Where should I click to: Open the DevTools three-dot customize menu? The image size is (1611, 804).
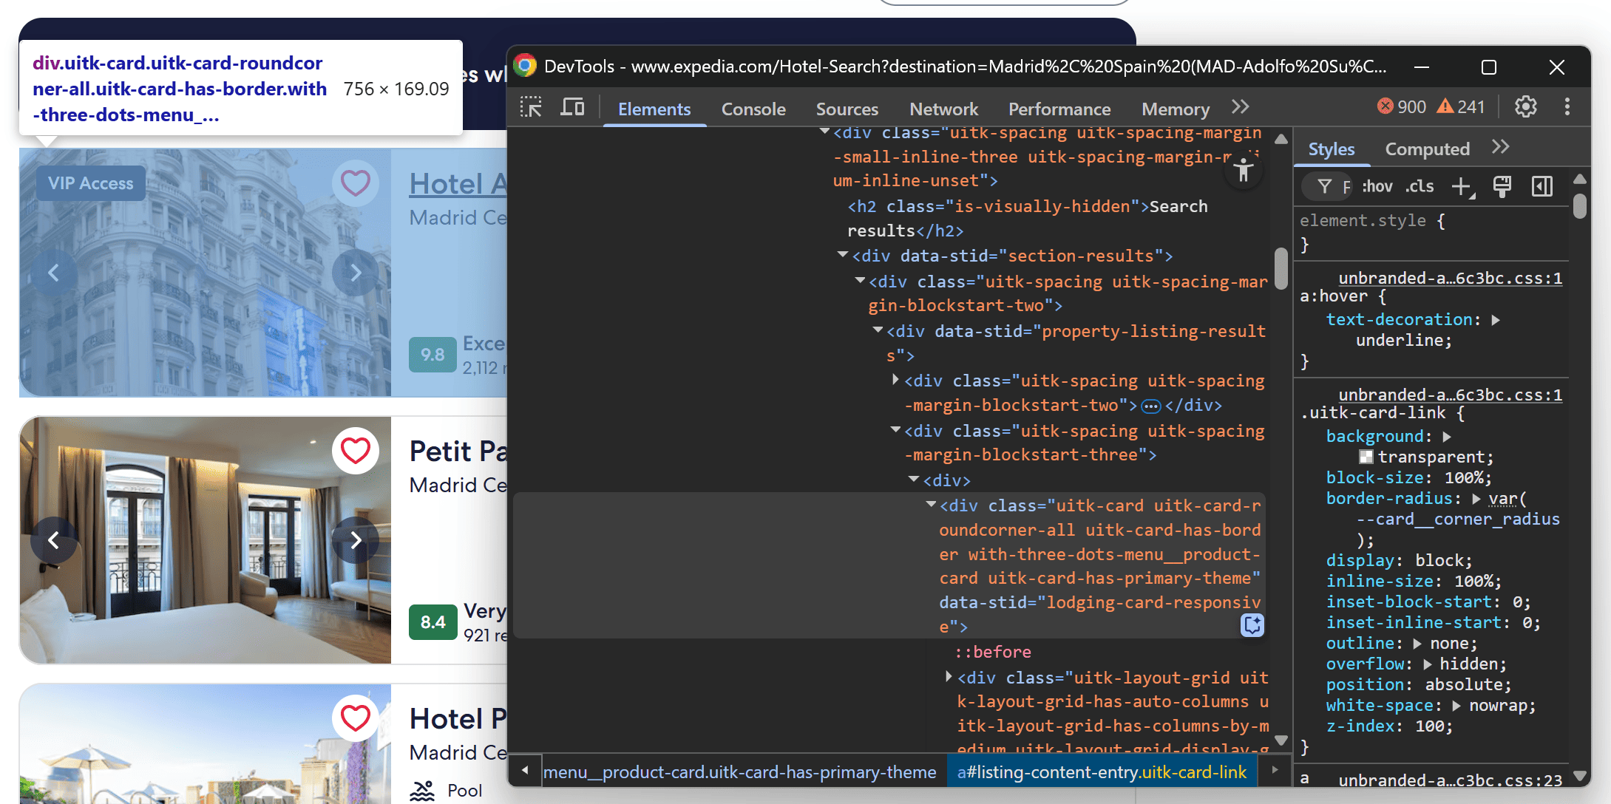(1567, 106)
